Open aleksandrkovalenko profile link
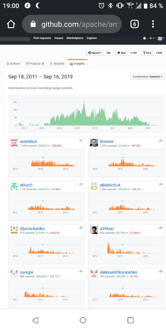 pos(119,272)
